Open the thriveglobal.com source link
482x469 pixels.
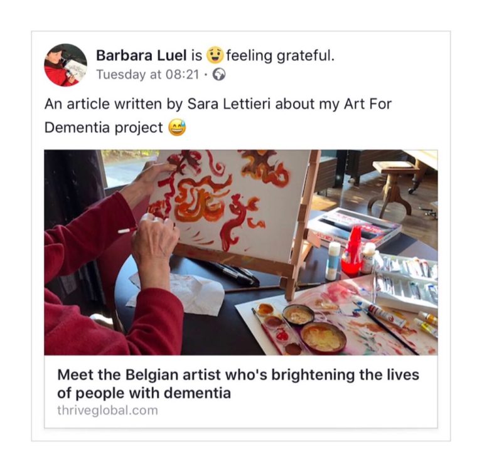pyautogui.click(x=107, y=410)
